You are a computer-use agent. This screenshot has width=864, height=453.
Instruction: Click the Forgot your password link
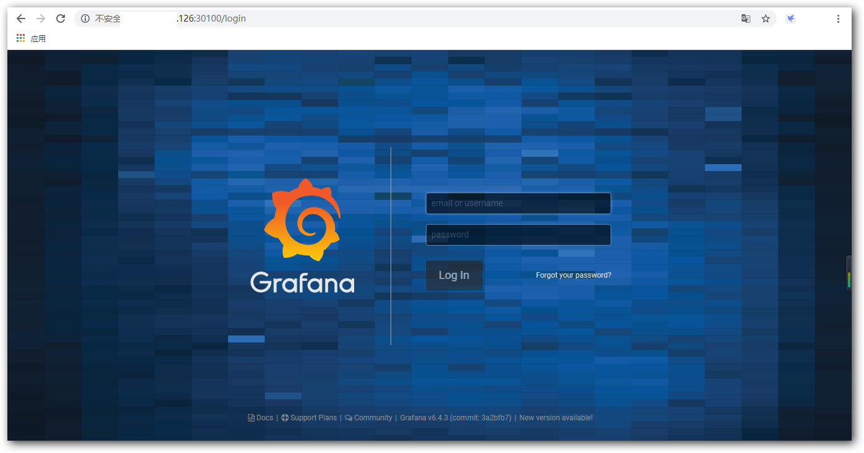point(574,275)
